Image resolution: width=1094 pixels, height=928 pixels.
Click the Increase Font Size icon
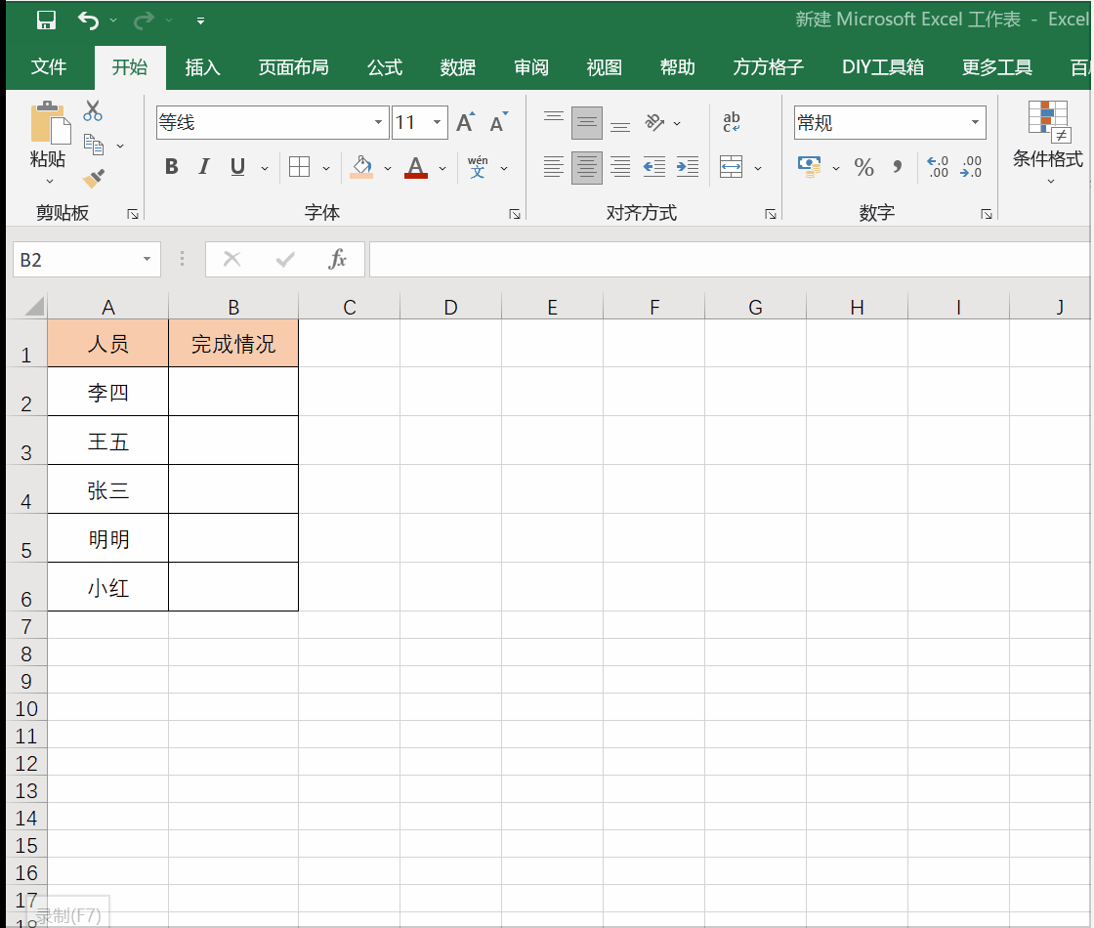point(465,123)
